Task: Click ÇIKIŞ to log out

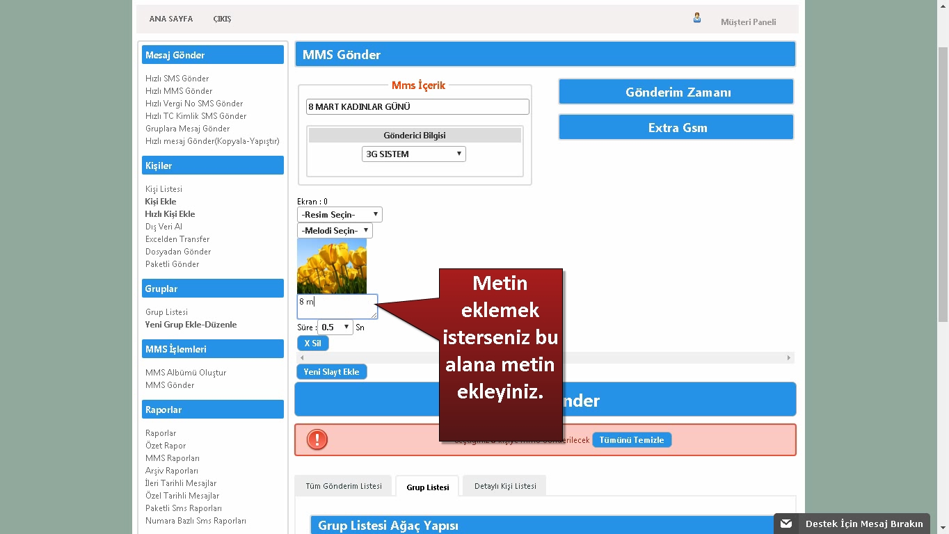Action: pyautogui.click(x=222, y=19)
